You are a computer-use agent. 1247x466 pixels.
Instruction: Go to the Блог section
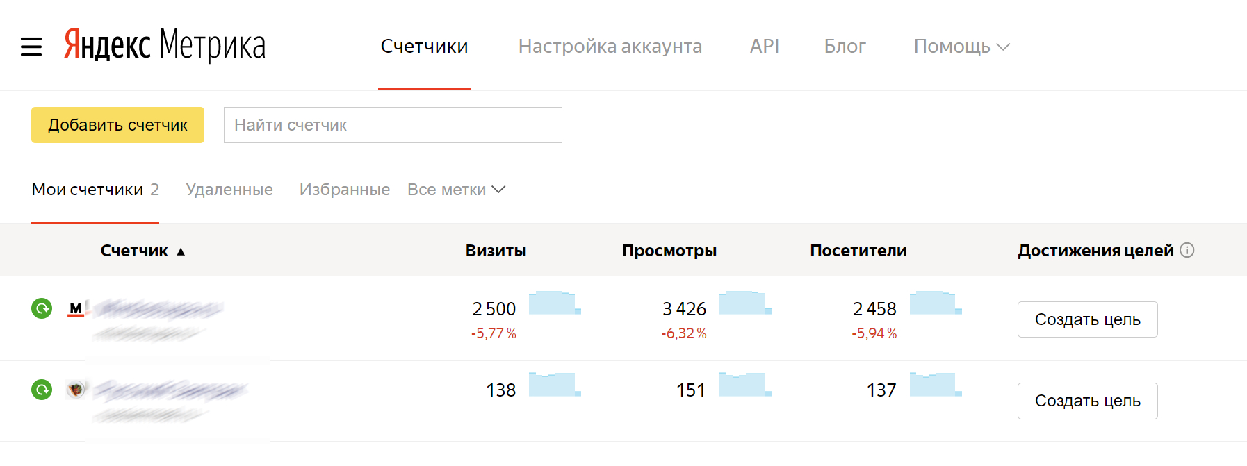[845, 47]
